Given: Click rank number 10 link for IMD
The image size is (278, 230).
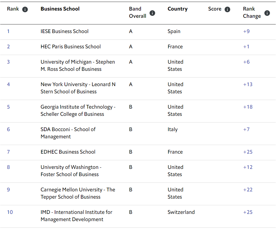Looking at the screenshot, I should [10, 212].
